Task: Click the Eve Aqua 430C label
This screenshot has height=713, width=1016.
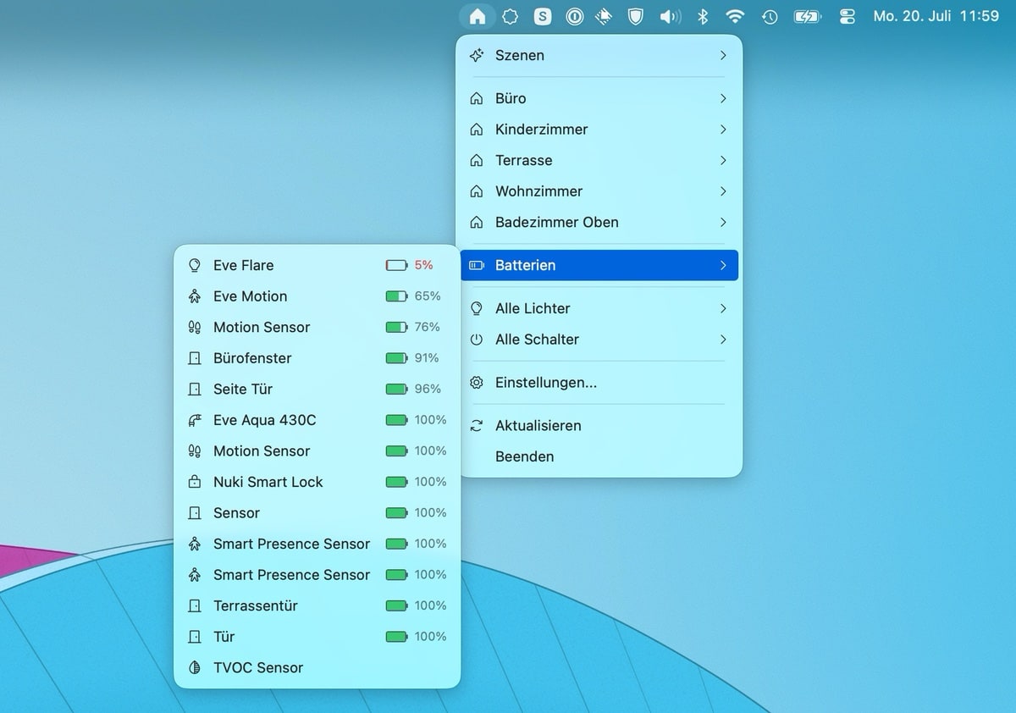Action: (x=264, y=420)
